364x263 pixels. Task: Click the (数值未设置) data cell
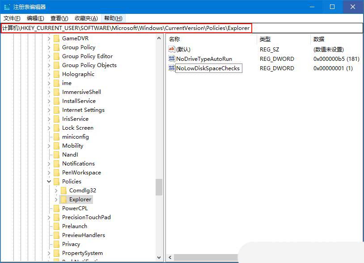329,50
